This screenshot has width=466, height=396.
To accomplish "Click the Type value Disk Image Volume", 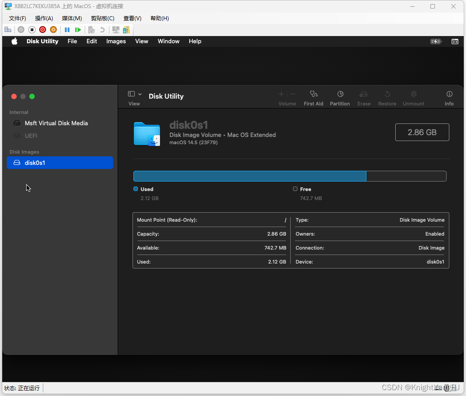I will [422, 220].
